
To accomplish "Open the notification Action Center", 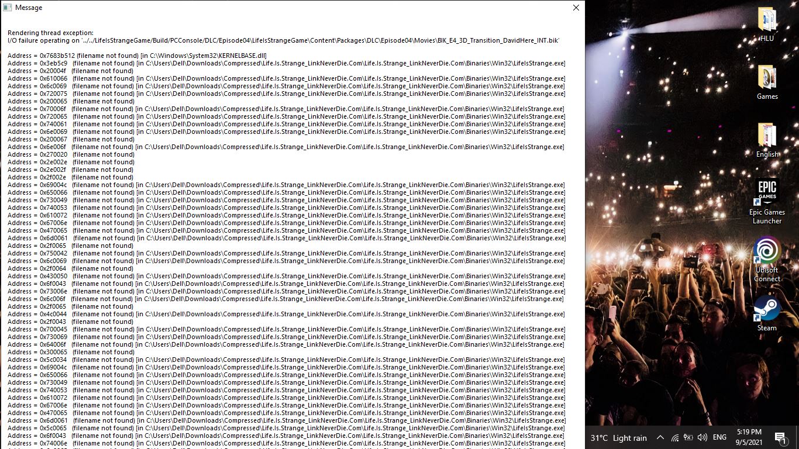I will [780, 437].
